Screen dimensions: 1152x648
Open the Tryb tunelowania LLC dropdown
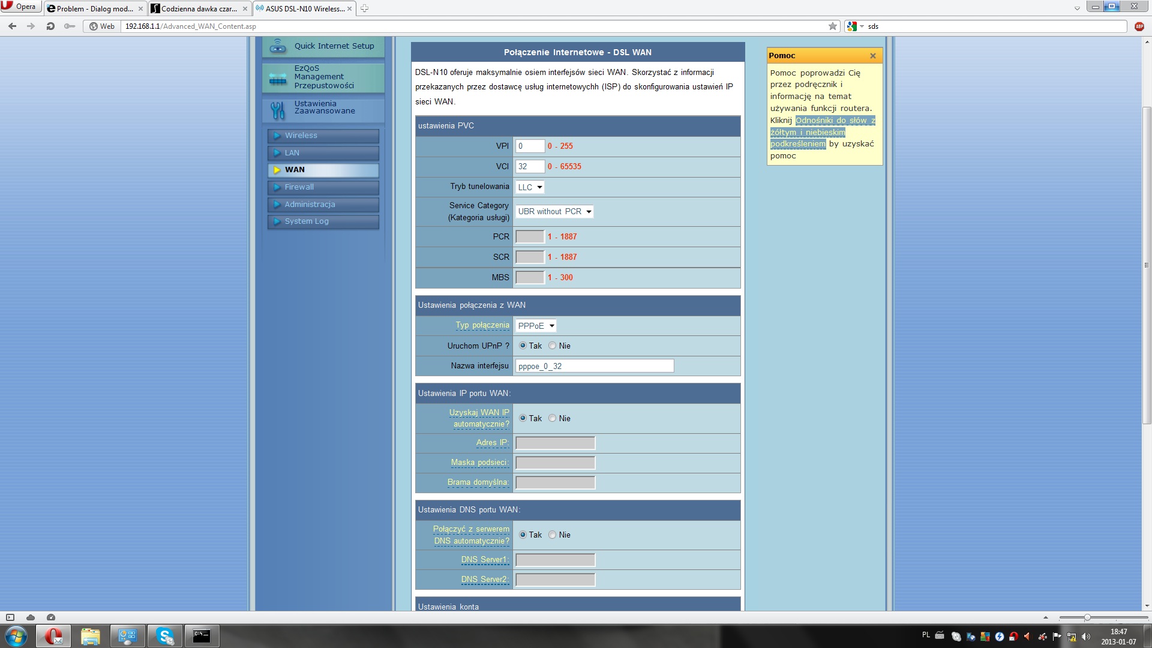530,187
